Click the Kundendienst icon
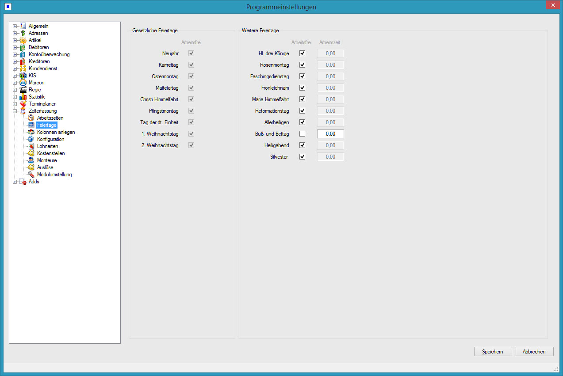The width and height of the screenshot is (563, 376). click(x=23, y=68)
